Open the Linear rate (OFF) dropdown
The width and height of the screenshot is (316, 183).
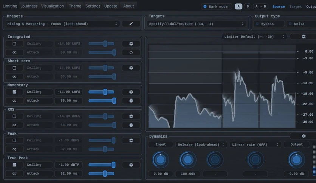(x=256, y=144)
